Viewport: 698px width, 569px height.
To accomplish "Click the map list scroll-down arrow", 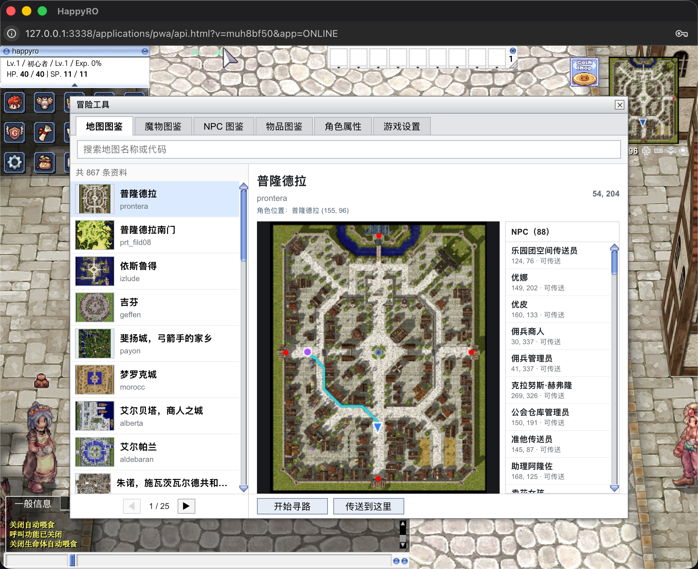I will (x=243, y=488).
